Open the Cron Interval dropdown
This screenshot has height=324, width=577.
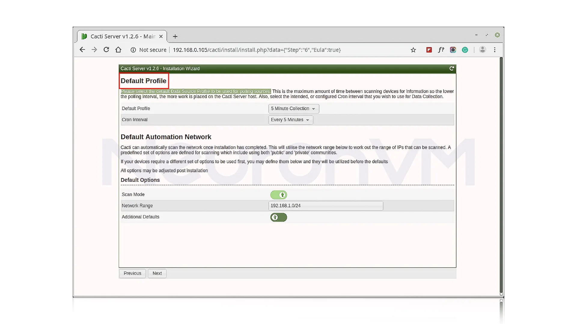click(291, 120)
